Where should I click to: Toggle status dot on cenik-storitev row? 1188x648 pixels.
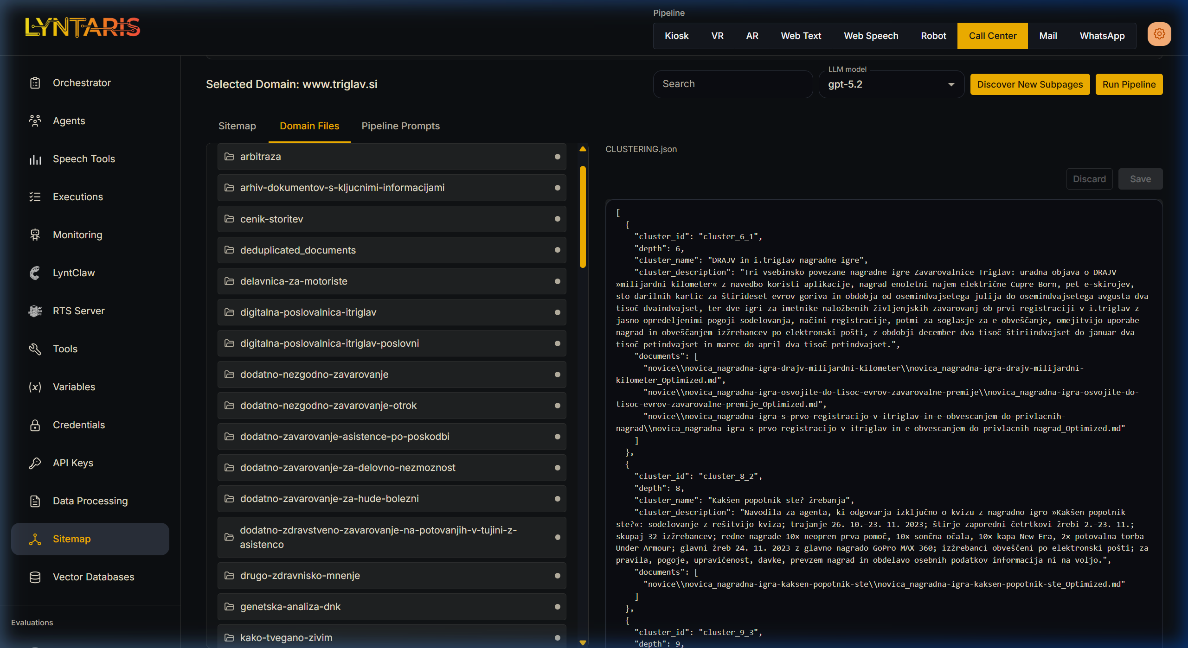pos(557,219)
